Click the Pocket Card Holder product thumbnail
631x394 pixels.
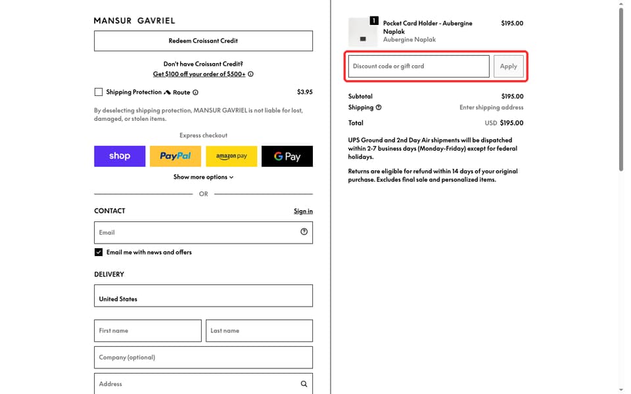click(363, 33)
